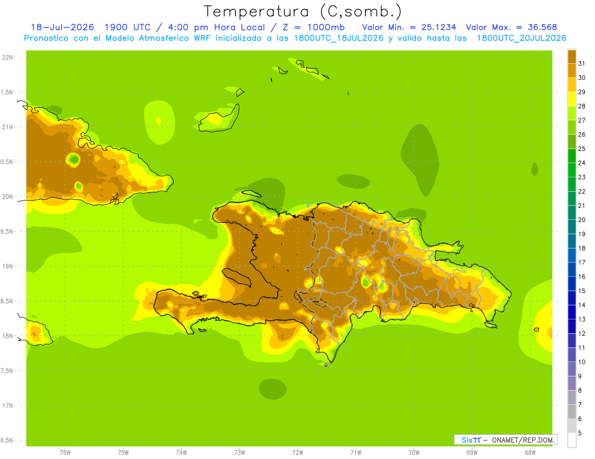Click "Valor Max. = 36.568"

pyautogui.click(x=511, y=27)
